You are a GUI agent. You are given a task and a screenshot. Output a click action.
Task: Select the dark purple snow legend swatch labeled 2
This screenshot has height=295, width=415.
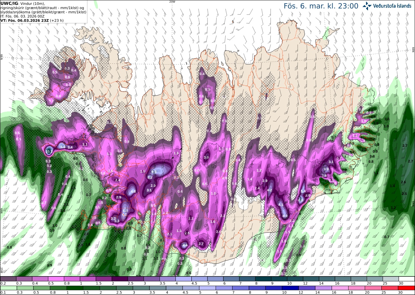tap(120, 279)
